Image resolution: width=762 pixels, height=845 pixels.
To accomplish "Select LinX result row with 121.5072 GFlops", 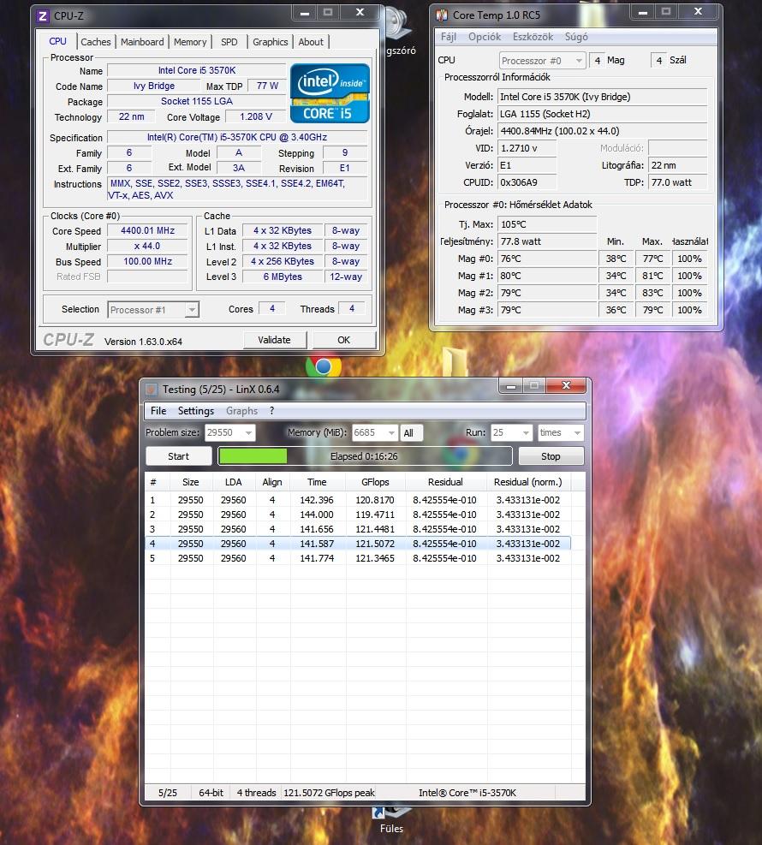I will click(357, 544).
